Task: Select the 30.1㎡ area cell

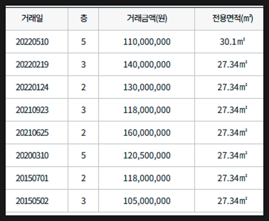Action: point(229,42)
